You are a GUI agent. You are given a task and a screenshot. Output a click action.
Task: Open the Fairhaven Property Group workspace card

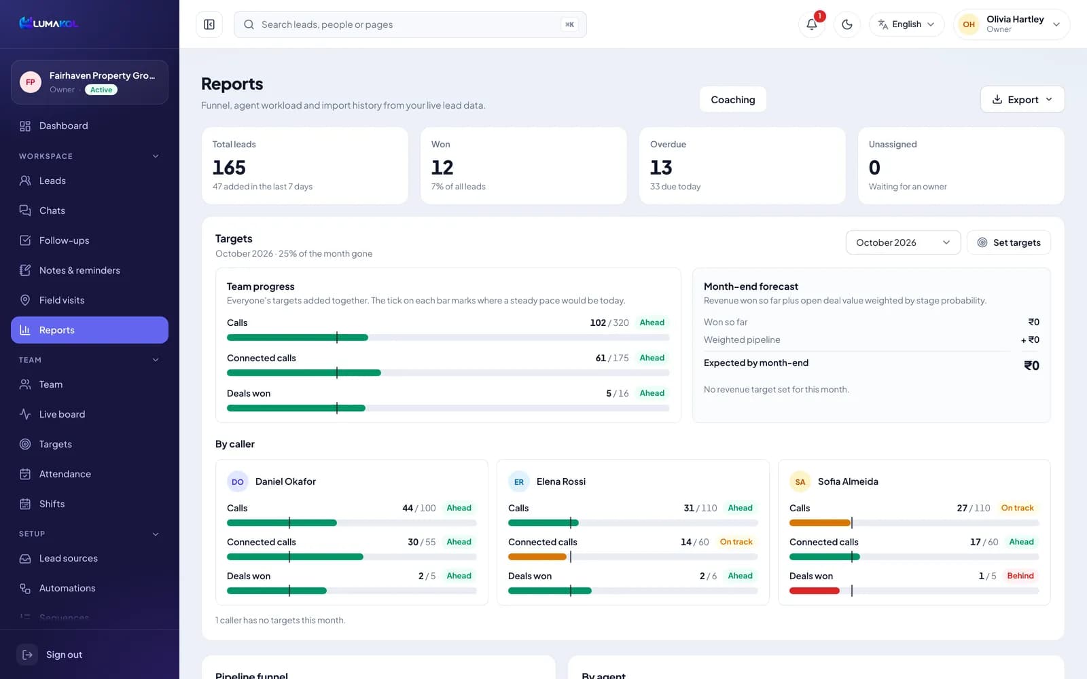90,82
